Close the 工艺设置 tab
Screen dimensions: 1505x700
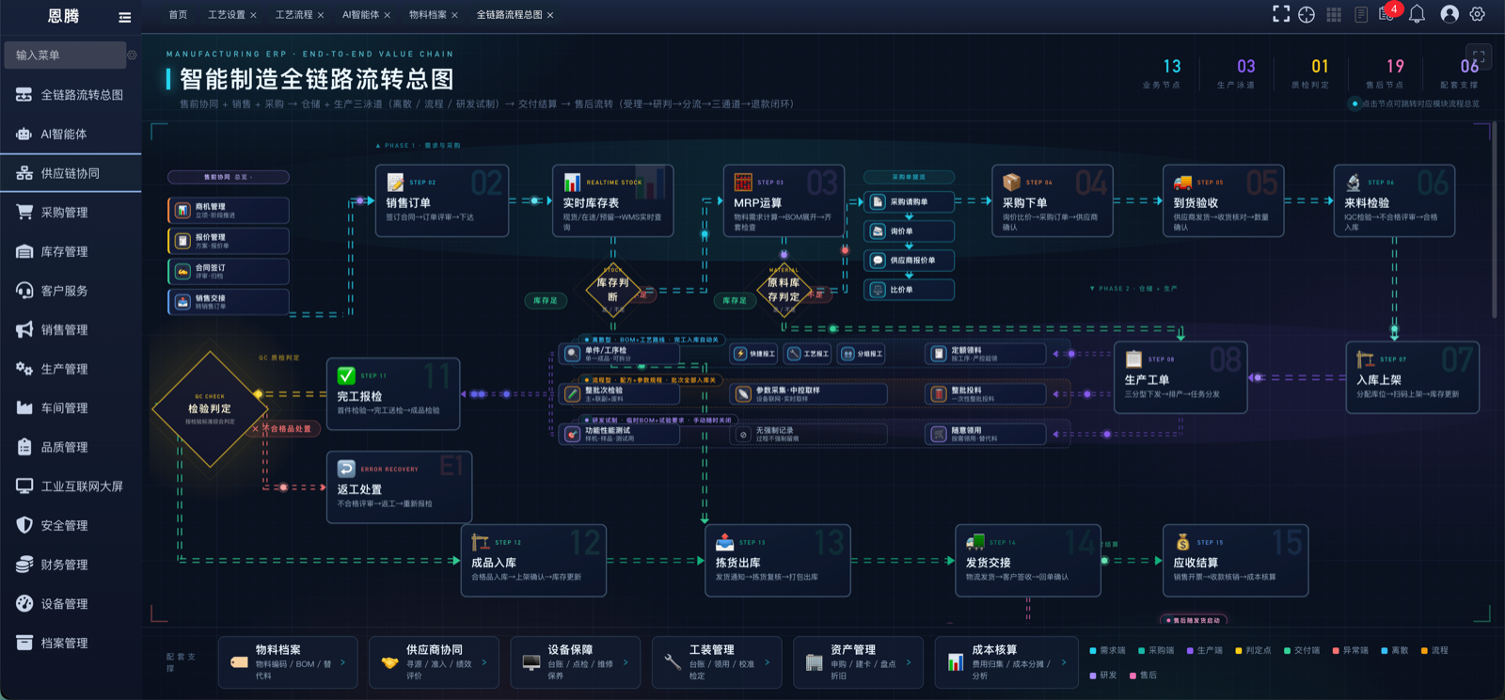click(253, 15)
